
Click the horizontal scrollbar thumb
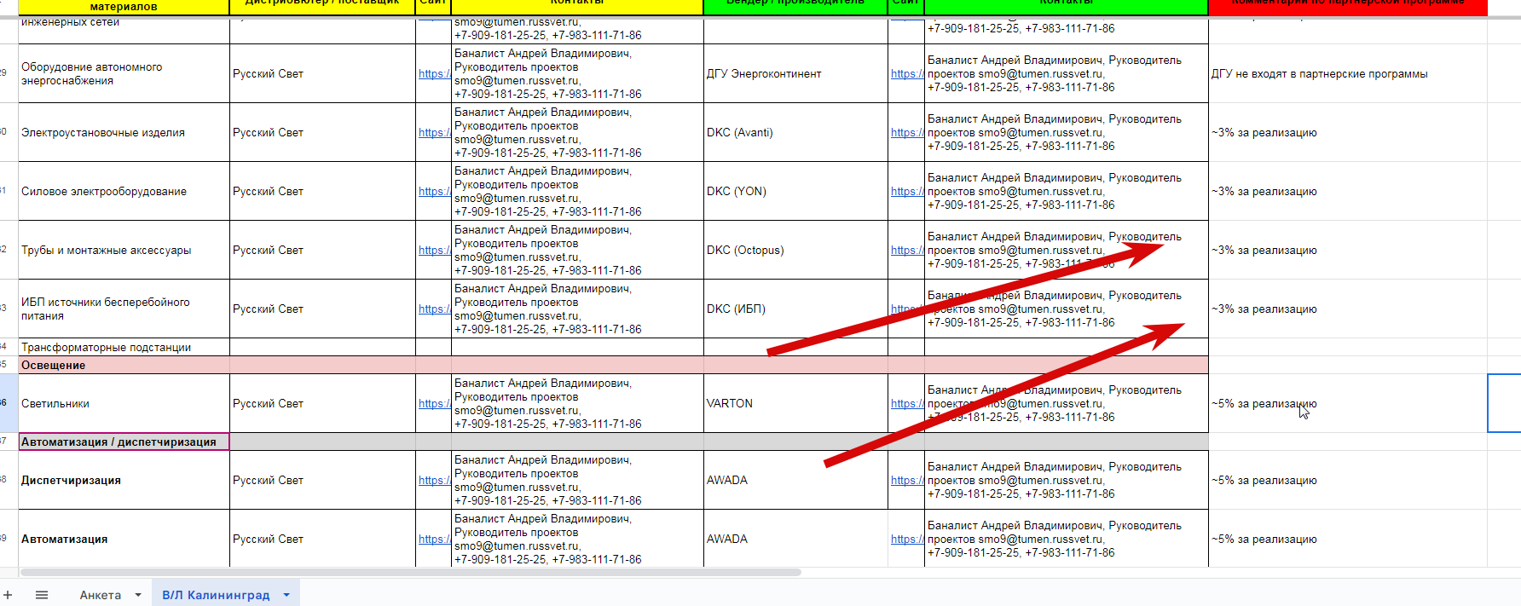[x=410, y=573]
